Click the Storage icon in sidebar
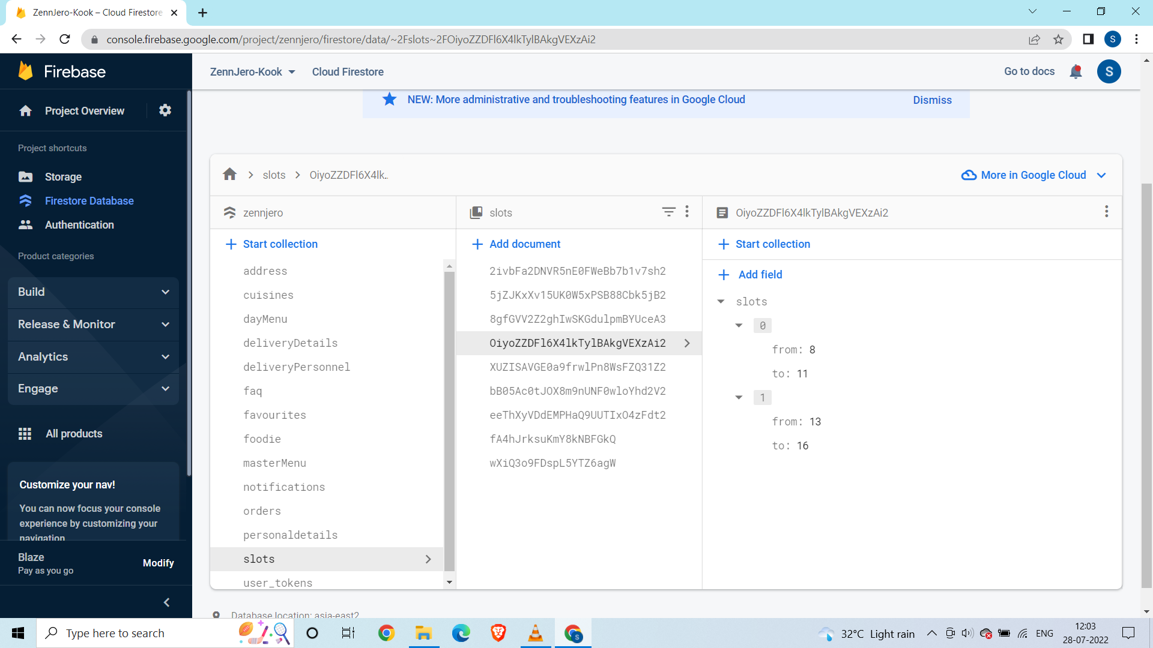The image size is (1153, 648). tap(25, 176)
